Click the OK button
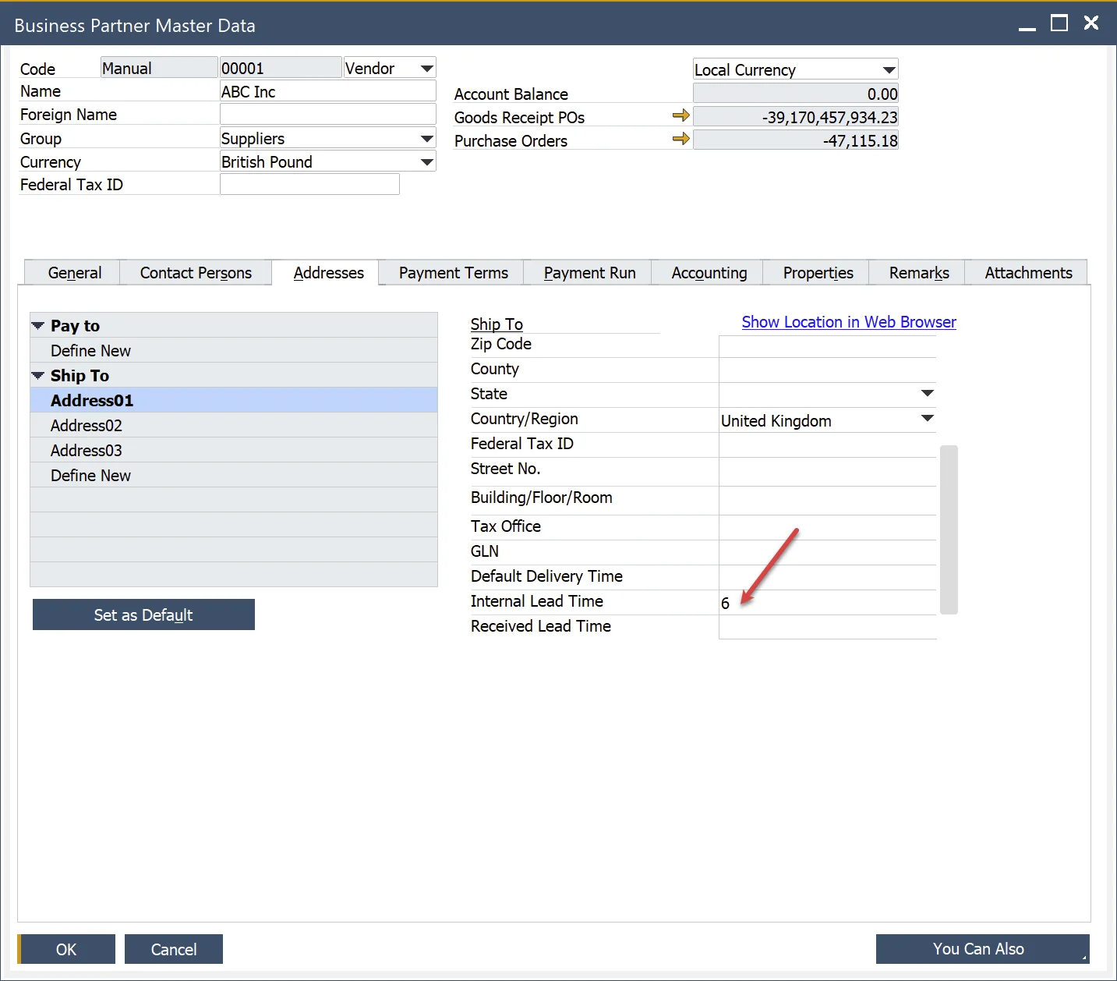 coord(66,949)
